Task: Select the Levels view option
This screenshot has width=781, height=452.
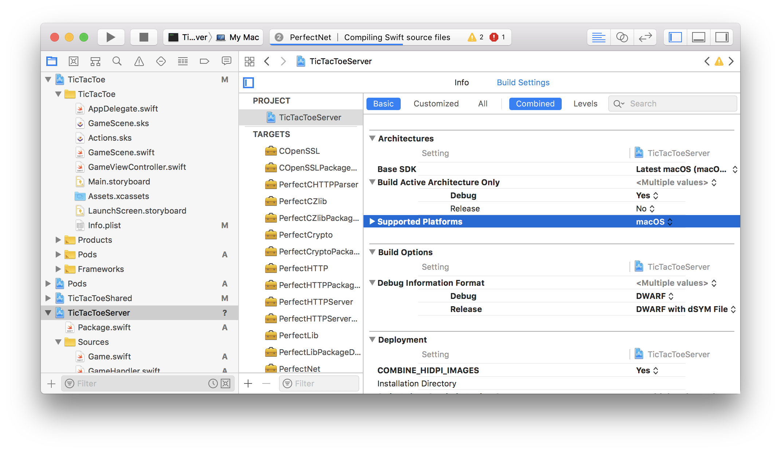Action: tap(585, 104)
